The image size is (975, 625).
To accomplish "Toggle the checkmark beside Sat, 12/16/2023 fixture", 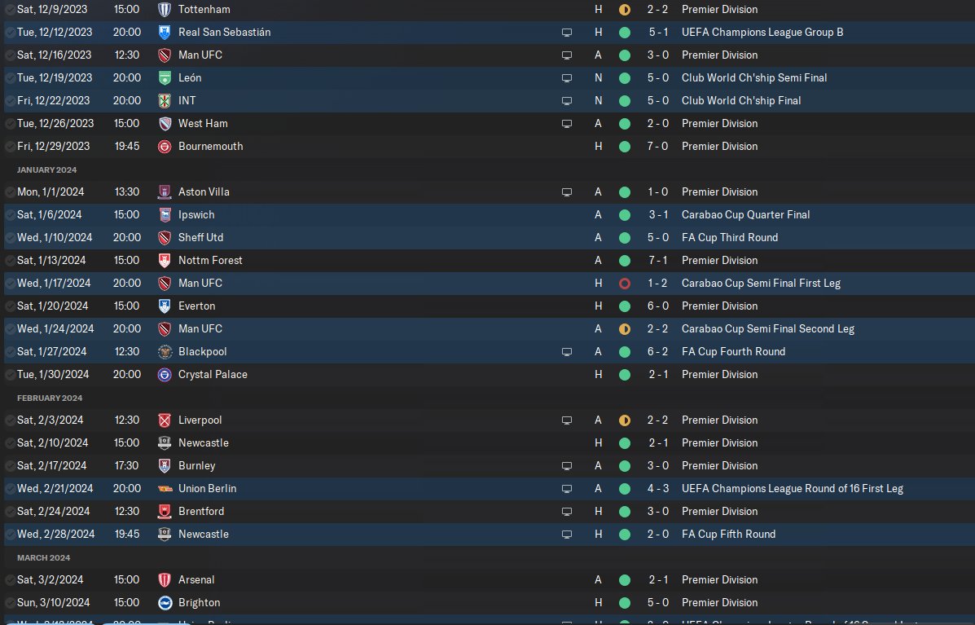I will (x=10, y=55).
